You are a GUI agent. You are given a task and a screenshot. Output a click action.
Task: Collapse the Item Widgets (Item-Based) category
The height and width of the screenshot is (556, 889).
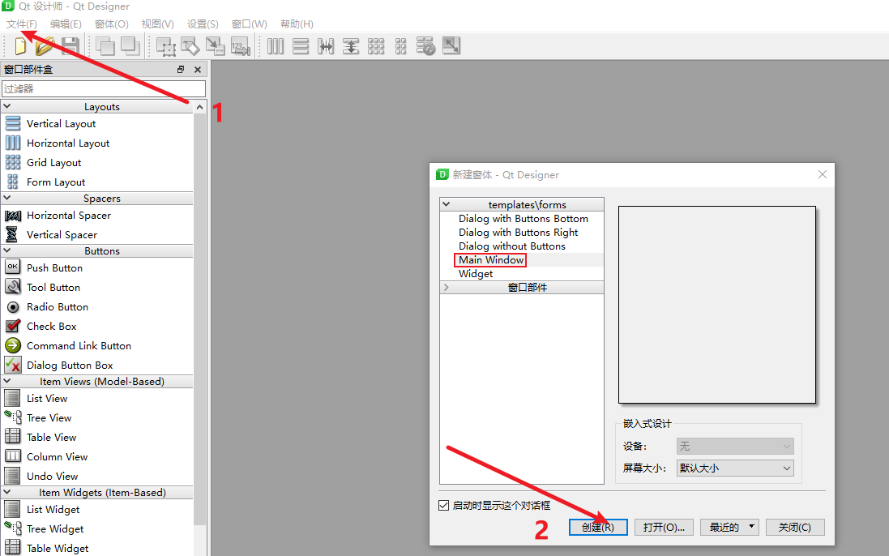(7, 492)
